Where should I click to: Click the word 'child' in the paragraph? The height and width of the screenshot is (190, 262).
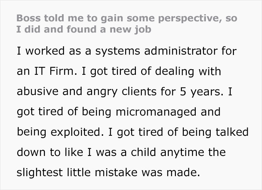point(143,152)
